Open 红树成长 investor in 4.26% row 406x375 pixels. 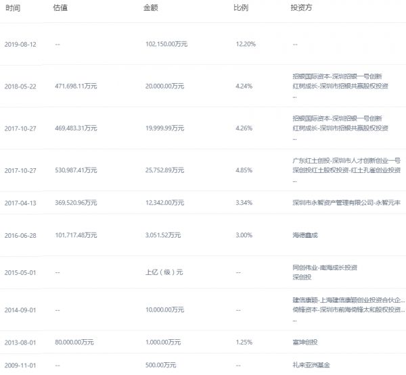340,128
